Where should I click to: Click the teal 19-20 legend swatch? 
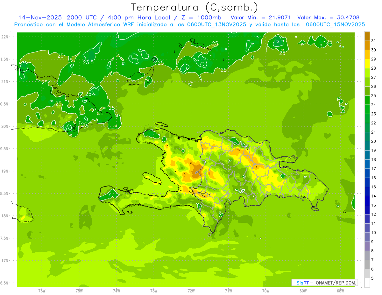(x=367, y=145)
